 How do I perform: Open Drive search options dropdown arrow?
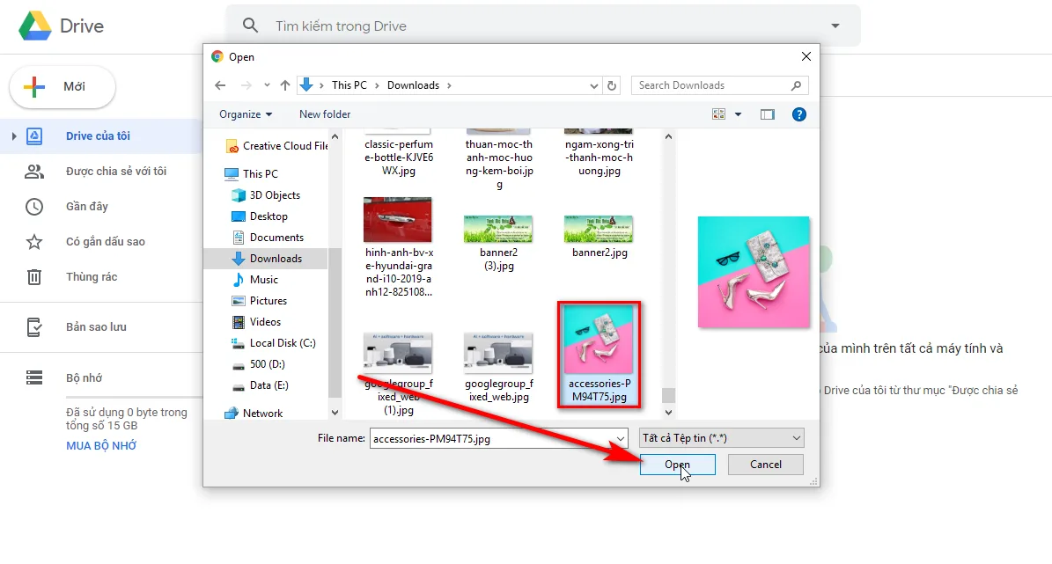[835, 26]
